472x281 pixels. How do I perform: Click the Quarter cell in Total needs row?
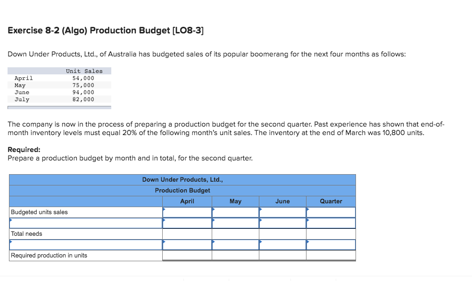[331, 233]
